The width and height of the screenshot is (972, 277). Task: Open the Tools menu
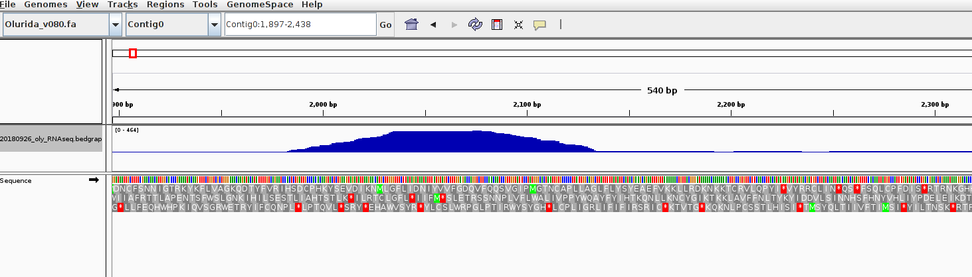[205, 5]
